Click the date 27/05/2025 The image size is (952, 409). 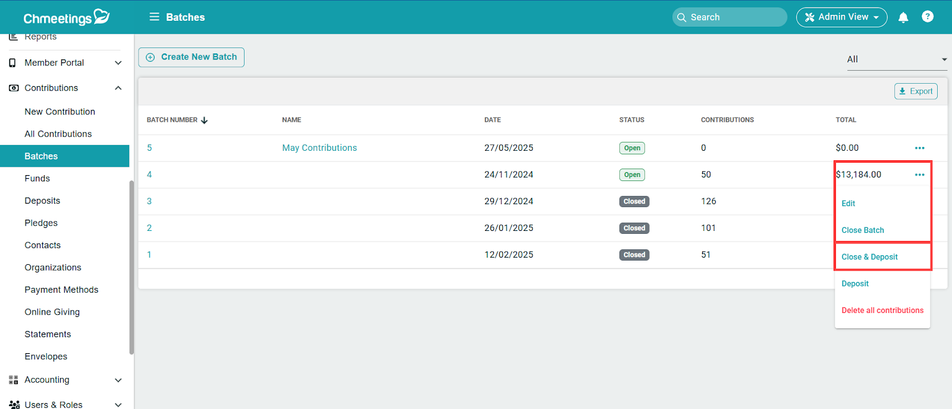(x=509, y=148)
